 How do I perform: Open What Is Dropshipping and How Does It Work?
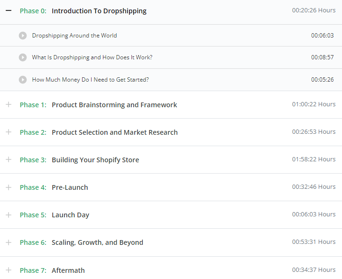[92, 57]
